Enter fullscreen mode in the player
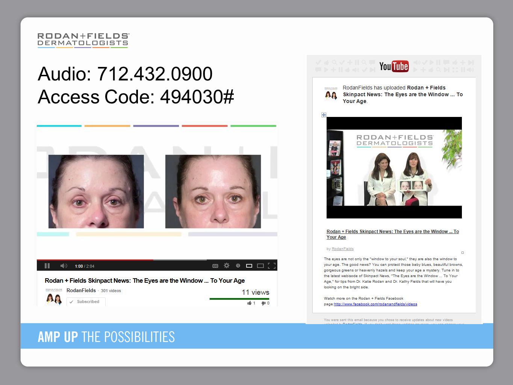 click(x=272, y=266)
